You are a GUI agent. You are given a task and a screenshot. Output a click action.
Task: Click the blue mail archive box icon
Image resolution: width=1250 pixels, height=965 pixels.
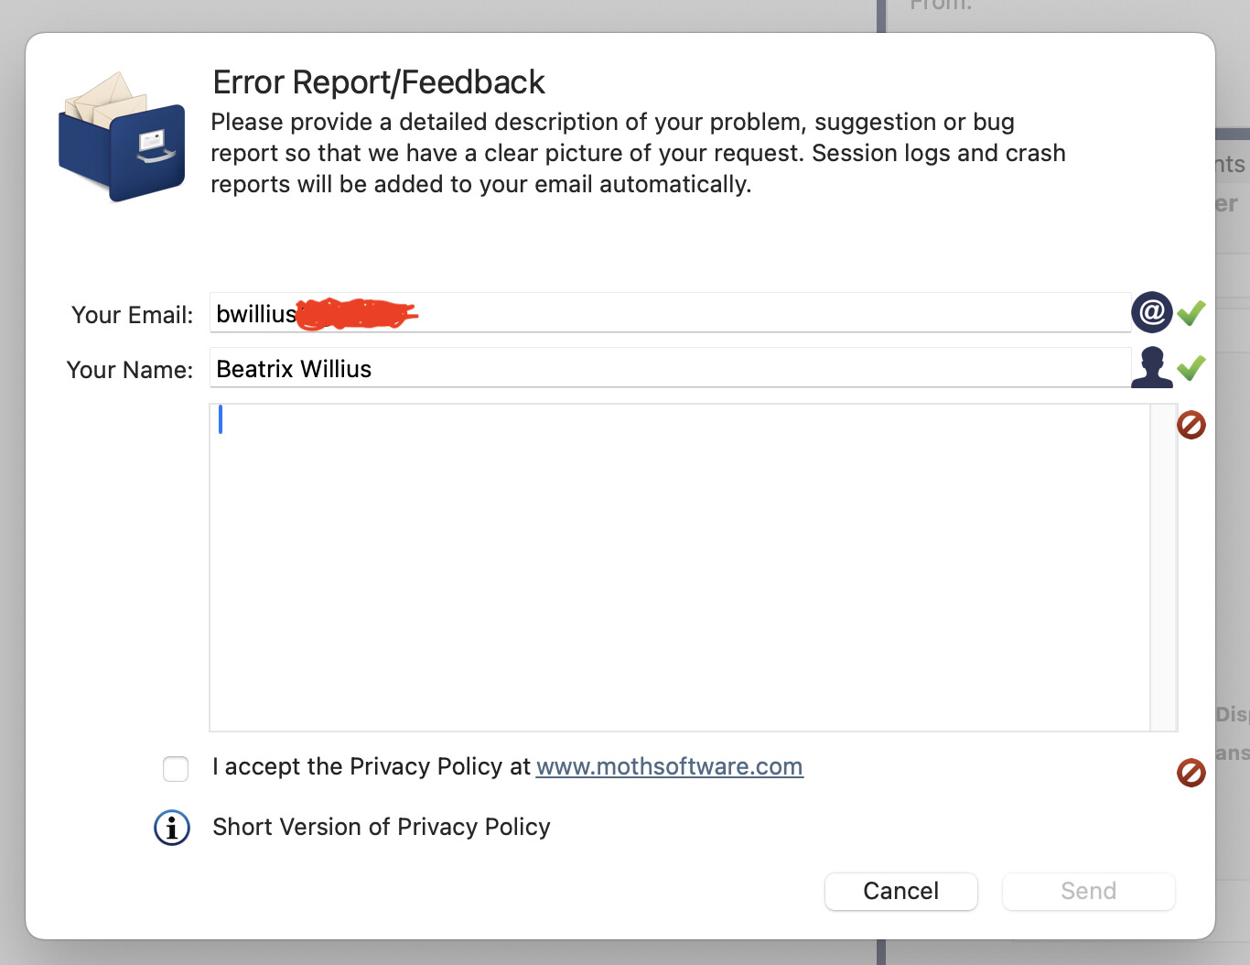[x=122, y=137]
